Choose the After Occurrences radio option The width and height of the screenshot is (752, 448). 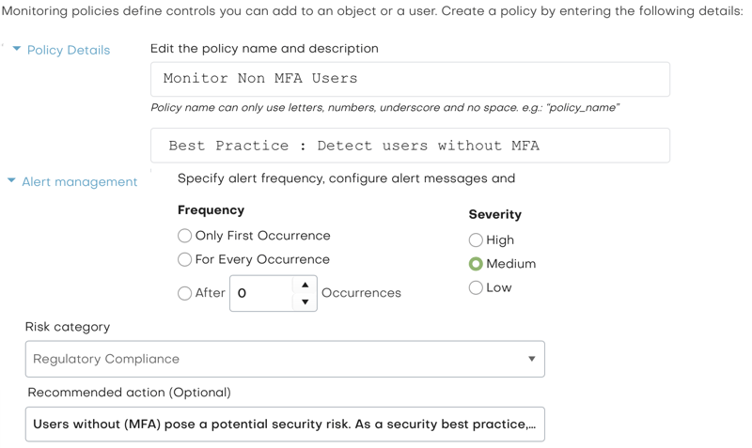184,293
